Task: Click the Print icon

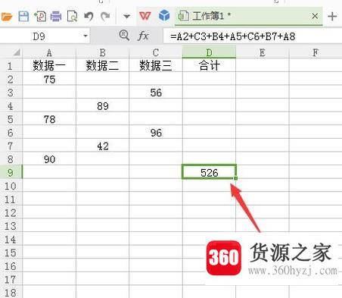Action: point(56,17)
